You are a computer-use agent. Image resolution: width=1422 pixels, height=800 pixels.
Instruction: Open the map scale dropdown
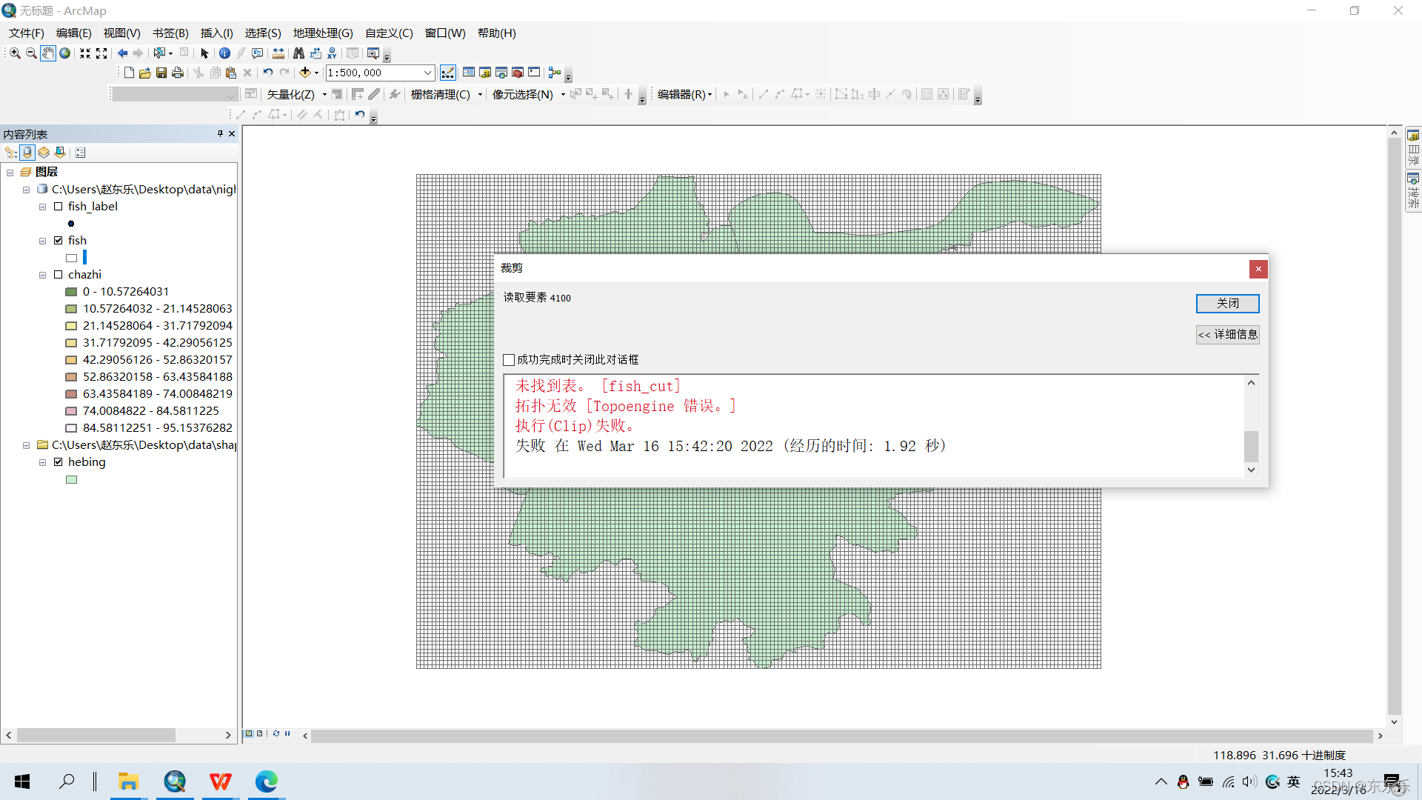pyautogui.click(x=427, y=73)
